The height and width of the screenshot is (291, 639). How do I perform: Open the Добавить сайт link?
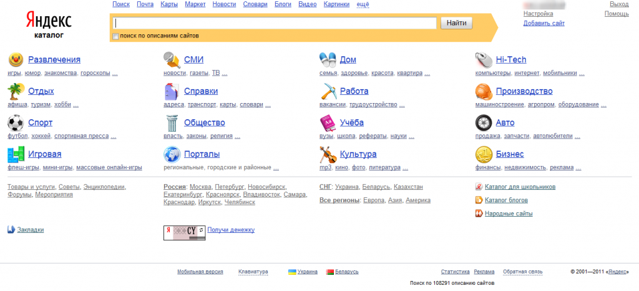544,23
